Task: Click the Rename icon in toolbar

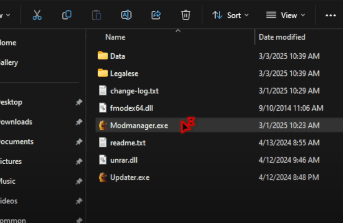Action: [x=126, y=15]
